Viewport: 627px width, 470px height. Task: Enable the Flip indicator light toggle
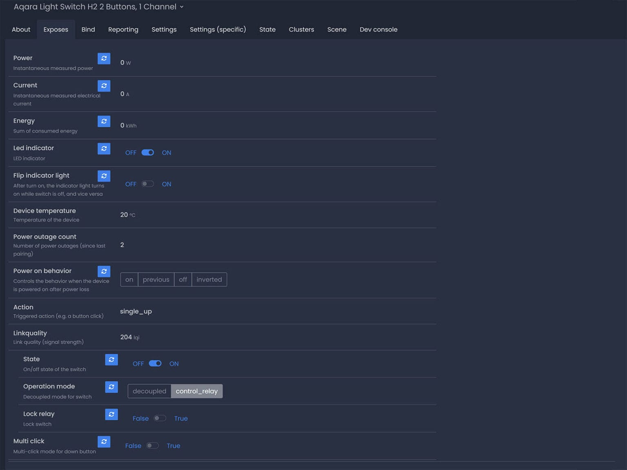(x=147, y=184)
